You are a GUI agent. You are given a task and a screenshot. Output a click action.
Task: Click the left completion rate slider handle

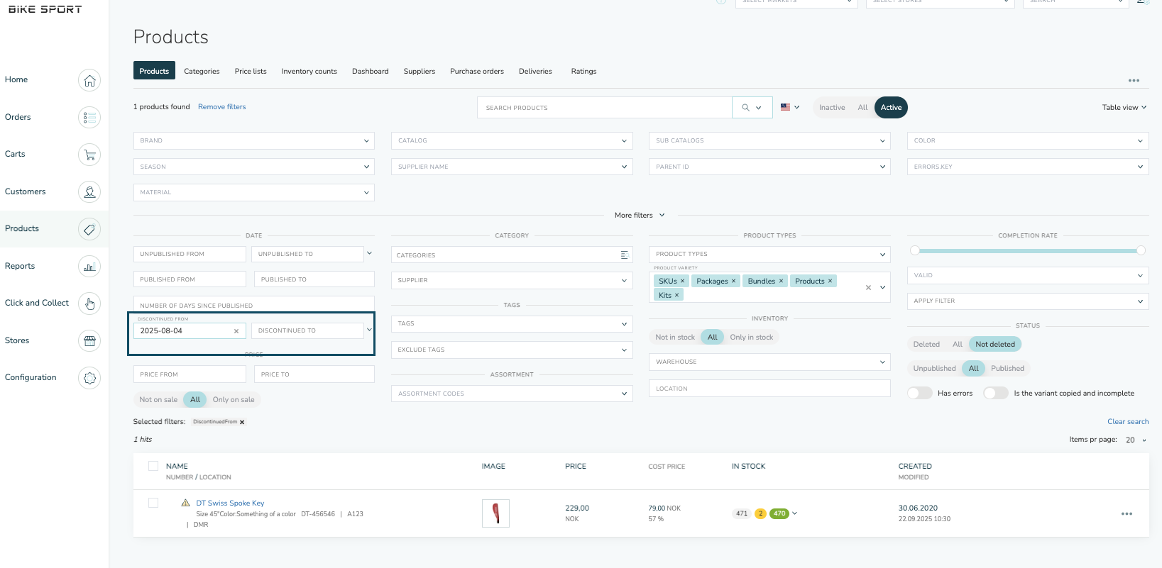click(915, 250)
